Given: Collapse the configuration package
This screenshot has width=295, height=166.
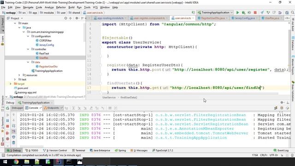Looking at the screenshot, I should [x=28, y=36].
